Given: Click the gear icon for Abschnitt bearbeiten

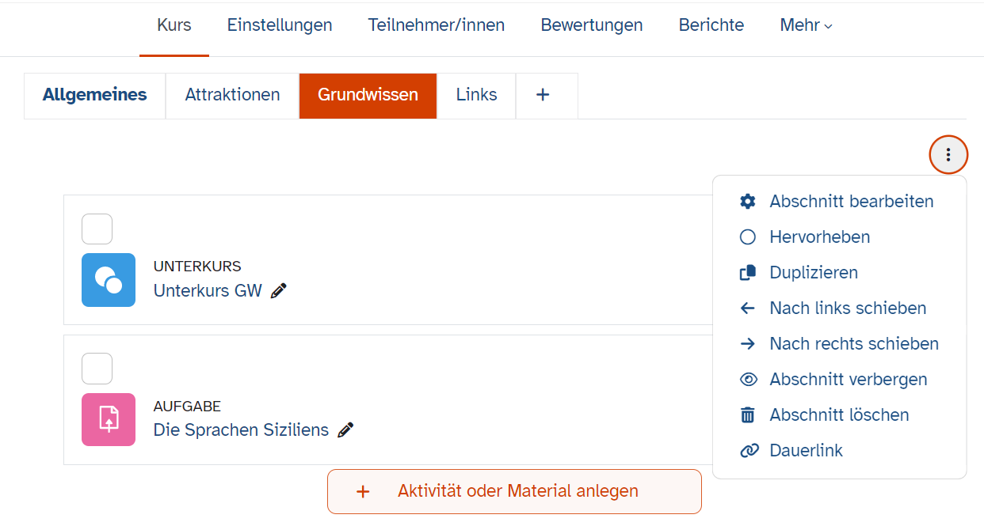Looking at the screenshot, I should [x=748, y=201].
